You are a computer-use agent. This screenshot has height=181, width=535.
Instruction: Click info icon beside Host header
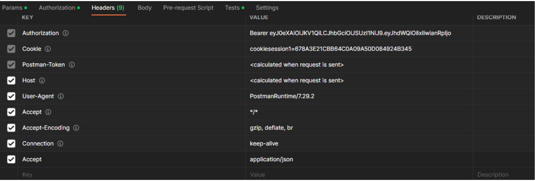pos(42,80)
